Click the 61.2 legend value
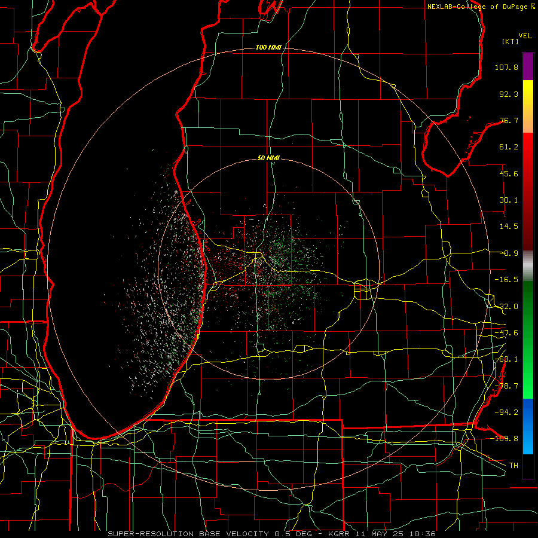 click(x=509, y=147)
